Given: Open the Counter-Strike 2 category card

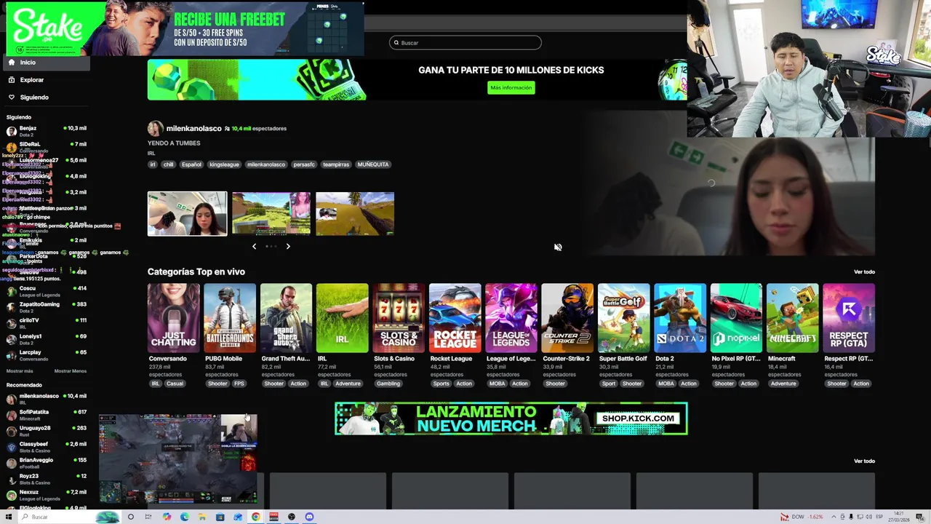Looking at the screenshot, I should (x=567, y=318).
